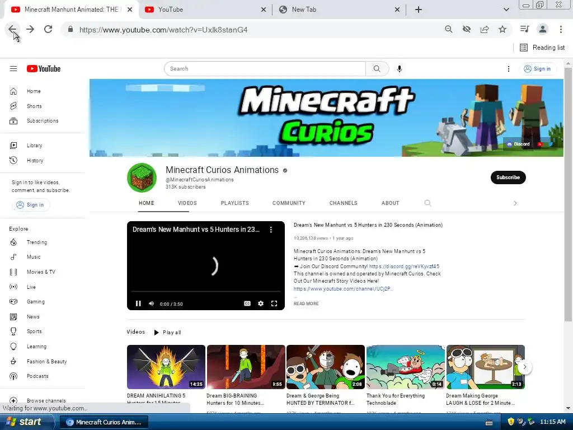
Task: Search within channel using magnifier
Action: coord(428,203)
